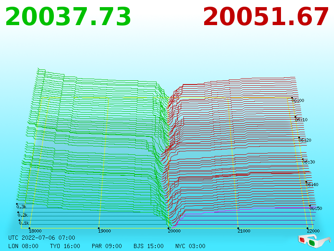Image resolution: width=334 pixels, height=251 pixels.
Task: Click the 0.1k volume axis label
Action: [24, 223]
